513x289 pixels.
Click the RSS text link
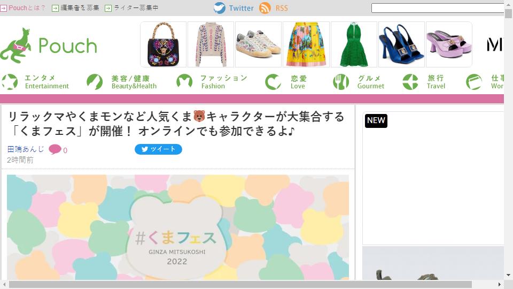282,8
